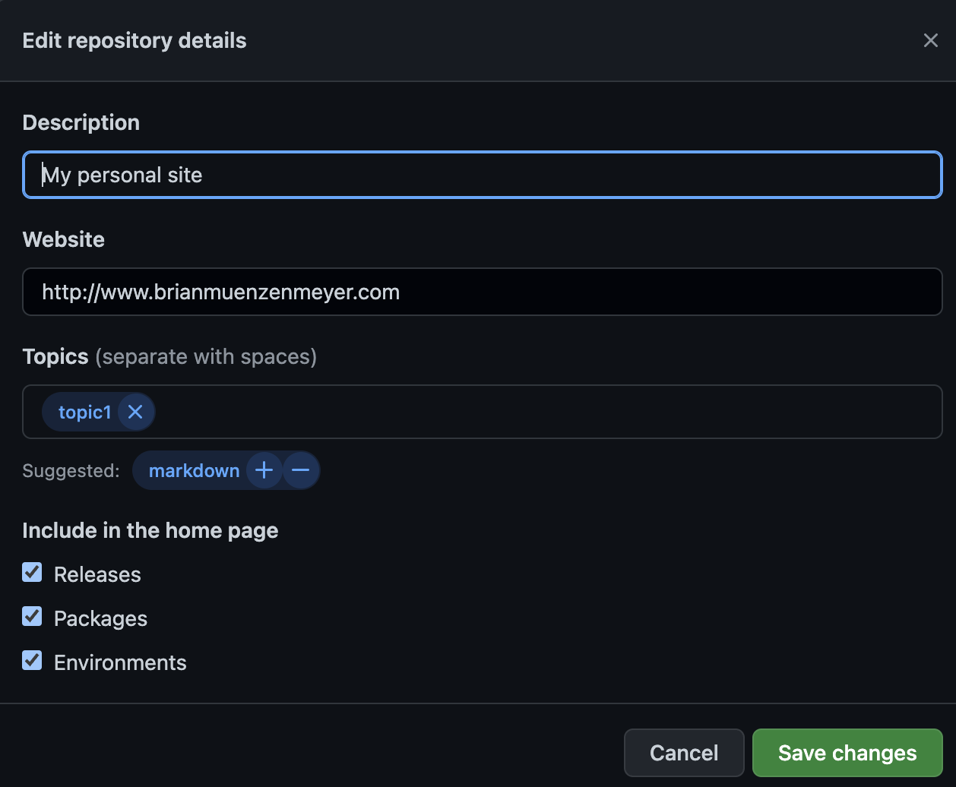Toggle the Environments checkbox off
The width and height of the screenshot is (956, 787).
[31, 660]
